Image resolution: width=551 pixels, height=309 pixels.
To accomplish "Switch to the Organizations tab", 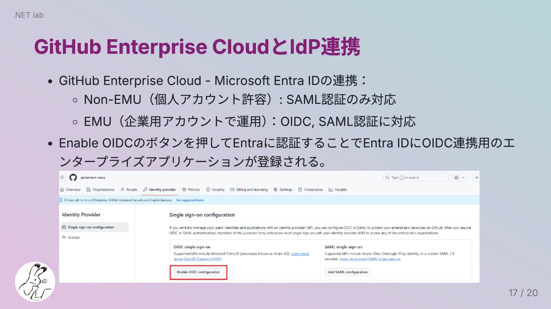I will pos(100,189).
